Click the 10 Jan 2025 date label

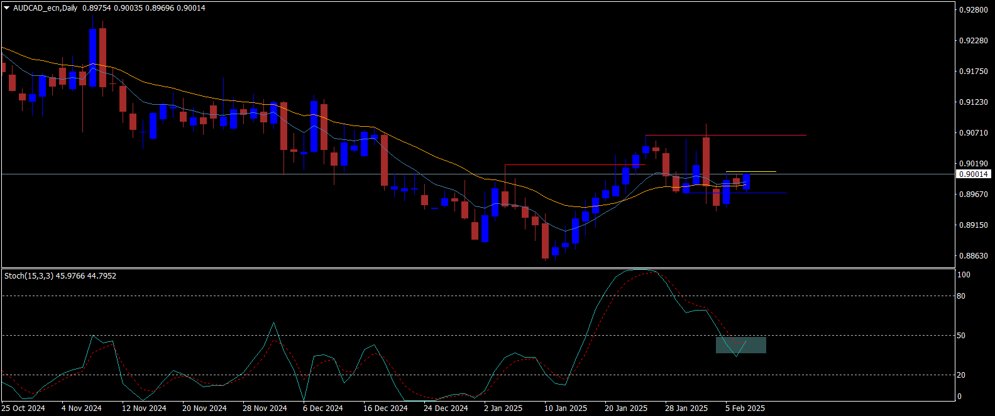[x=566, y=408]
